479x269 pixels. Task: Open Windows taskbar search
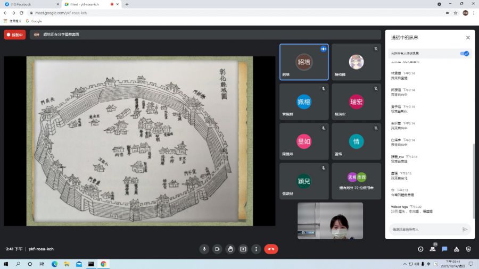[x=18, y=264]
